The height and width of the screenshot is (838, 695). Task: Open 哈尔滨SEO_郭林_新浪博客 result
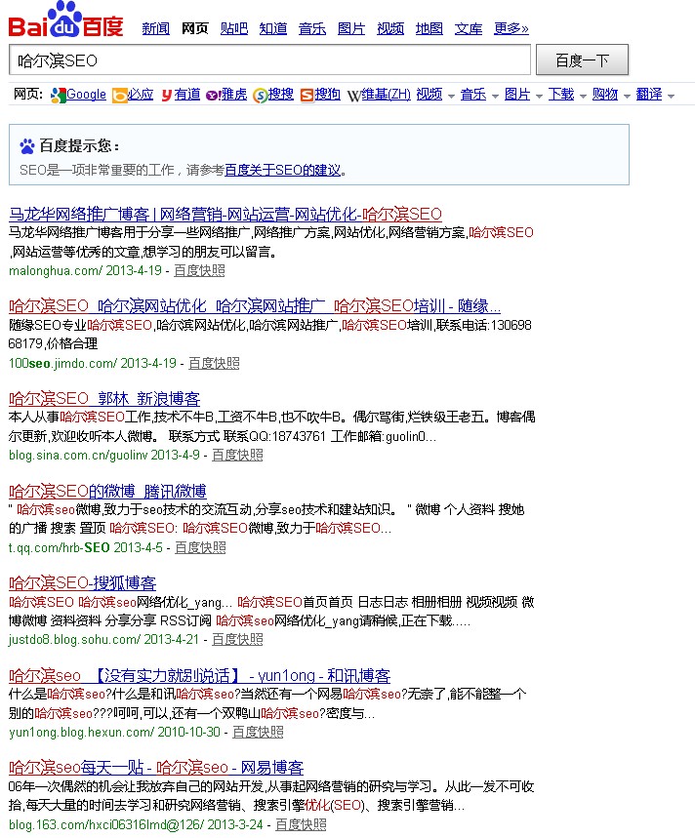click(104, 399)
